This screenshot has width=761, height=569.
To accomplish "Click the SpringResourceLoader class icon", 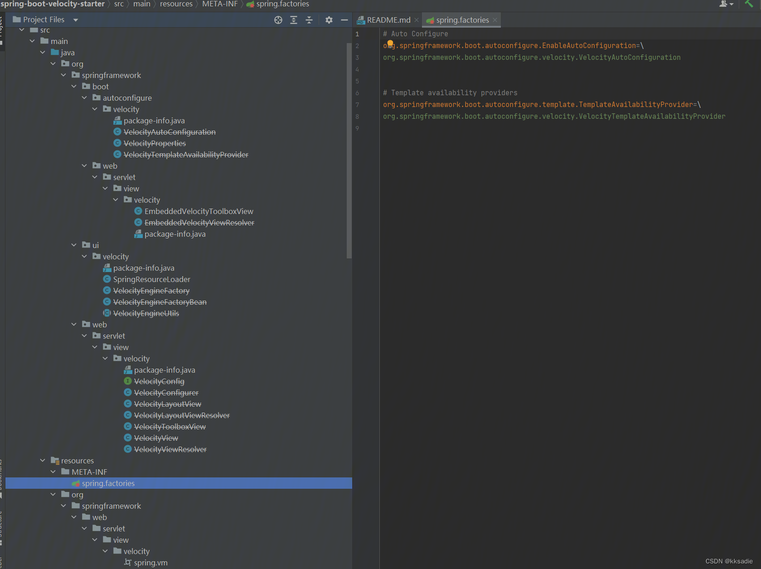I will [x=107, y=279].
